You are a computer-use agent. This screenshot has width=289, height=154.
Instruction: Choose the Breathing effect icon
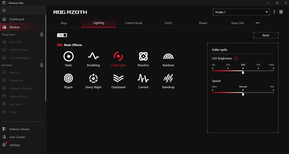93,56
